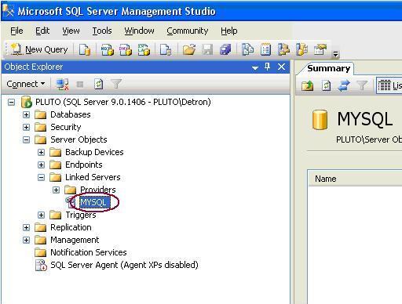The height and width of the screenshot is (304, 402).
Task: Click the Name column header
Action: [x=355, y=179]
